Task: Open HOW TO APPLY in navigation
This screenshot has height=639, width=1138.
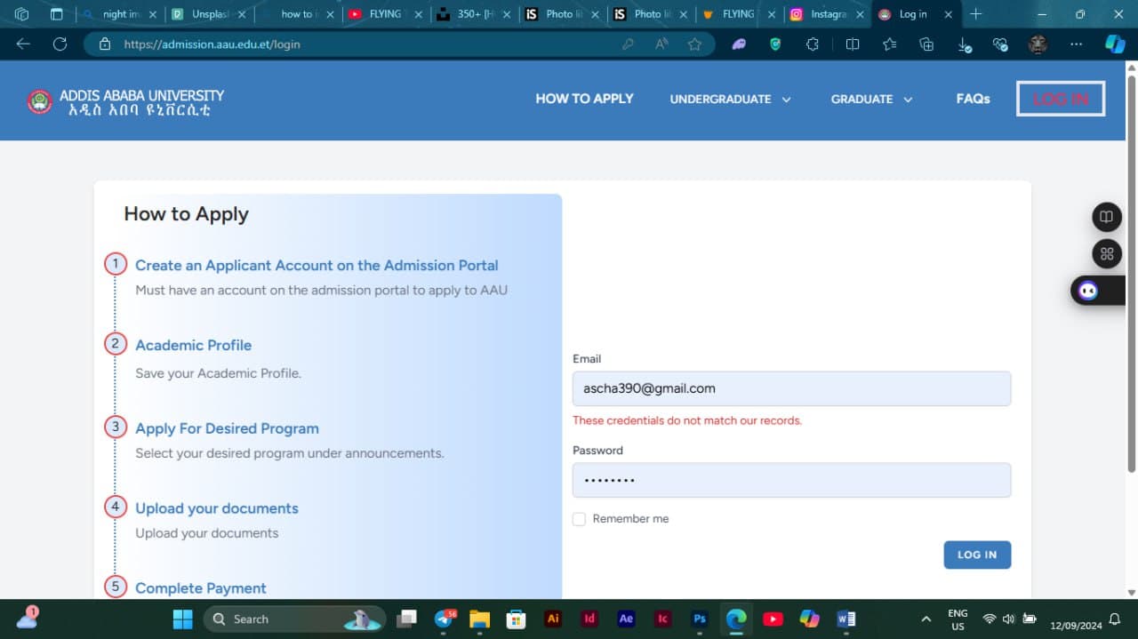Action: coord(584,99)
